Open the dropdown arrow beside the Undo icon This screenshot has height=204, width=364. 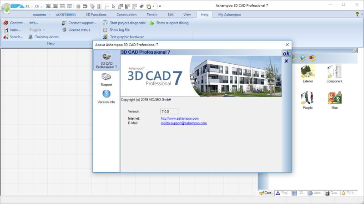32,7
